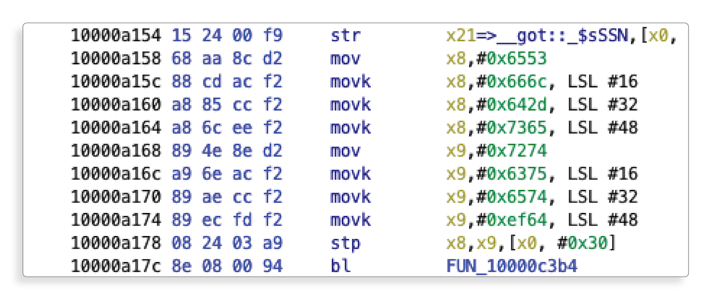The image size is (710, 301).
Task: Click the str mnemonic on the first line
Action: 345,36
